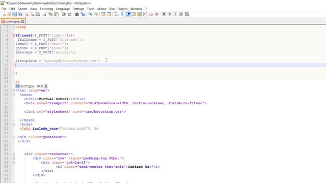
Task: Click the $message = $_POST line
Action: 46,52
